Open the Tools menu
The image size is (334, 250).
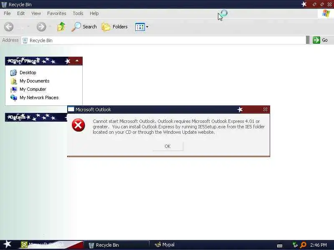point(78,13)
